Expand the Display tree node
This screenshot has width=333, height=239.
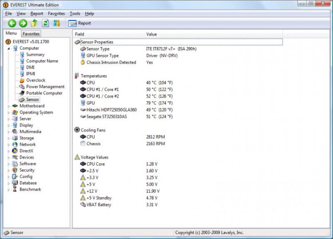[x=9, y=125]
